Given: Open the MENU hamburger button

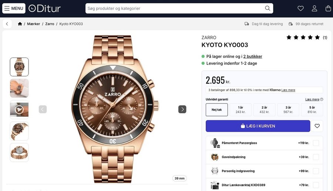Looking at the screenshot, I should (x=14, y=8).
